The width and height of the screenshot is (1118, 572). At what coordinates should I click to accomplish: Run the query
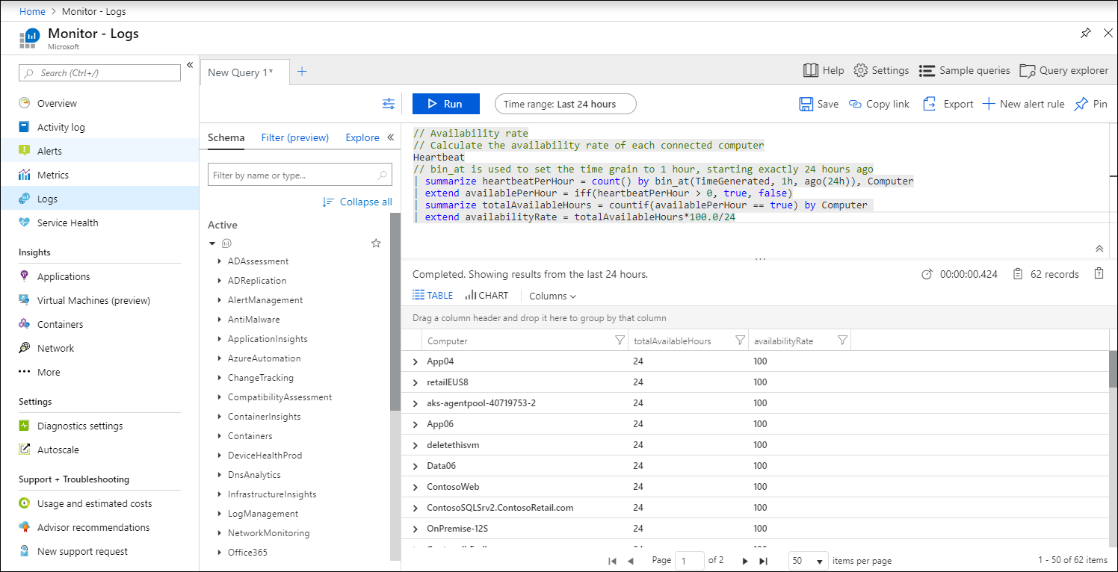pyautogui.click(x=444, y=104)
